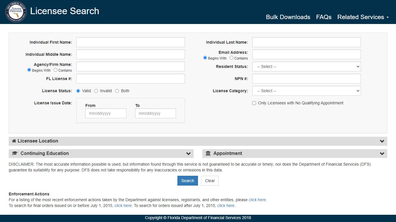
Task: Click into the FL License # field
Action: 130,79
